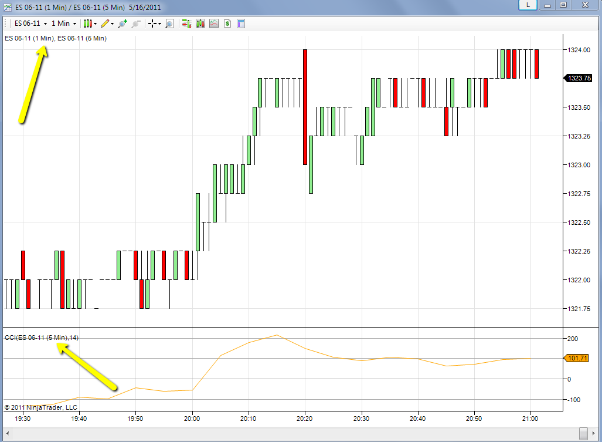Click the scroll left arrow on horizontal scrollbar
Image resolution: width=602 pixels, height=442 pixels.
point(7,433)
